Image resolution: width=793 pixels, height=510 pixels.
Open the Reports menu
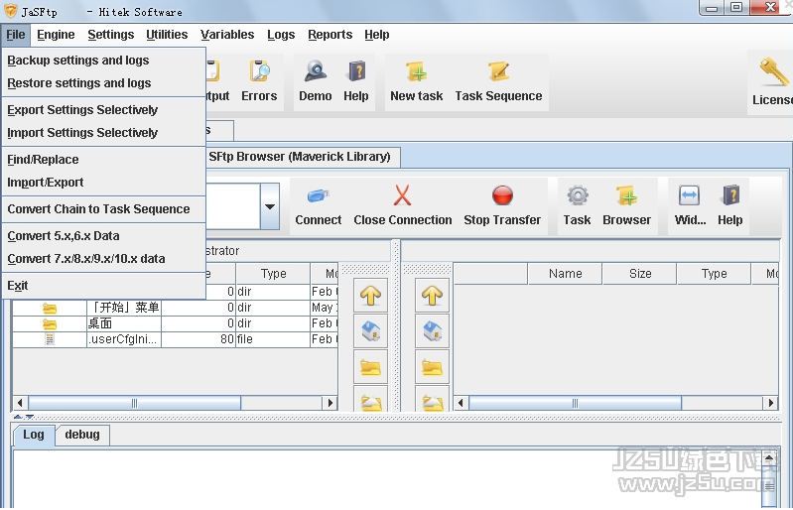[x=330, y=35]
